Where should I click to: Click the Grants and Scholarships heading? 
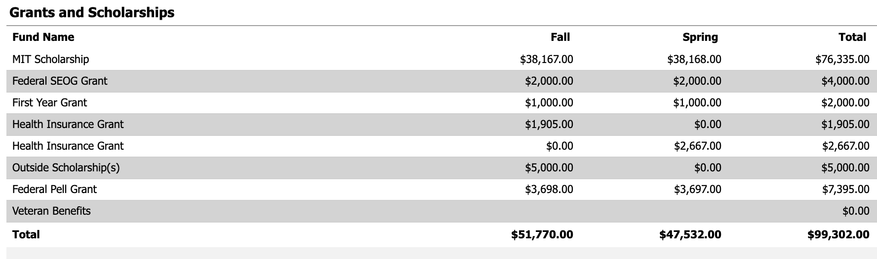click(92, 12)
